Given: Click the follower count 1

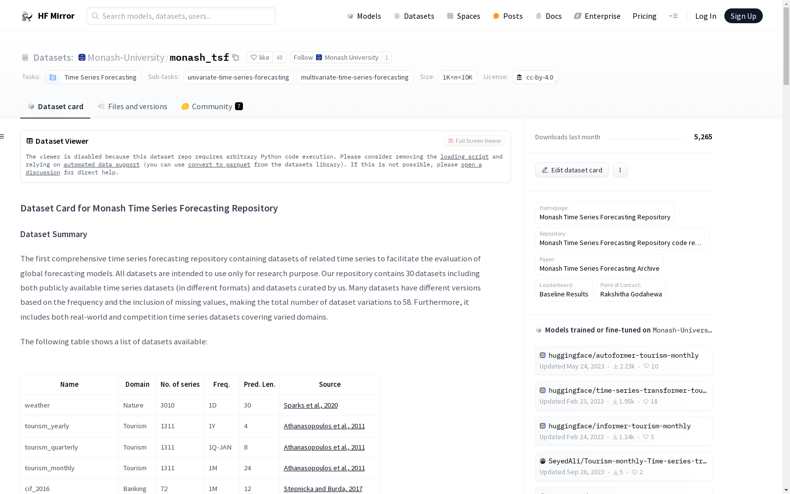Looking at the screenshot, I should pyautogui.click(x=387, y=57).
